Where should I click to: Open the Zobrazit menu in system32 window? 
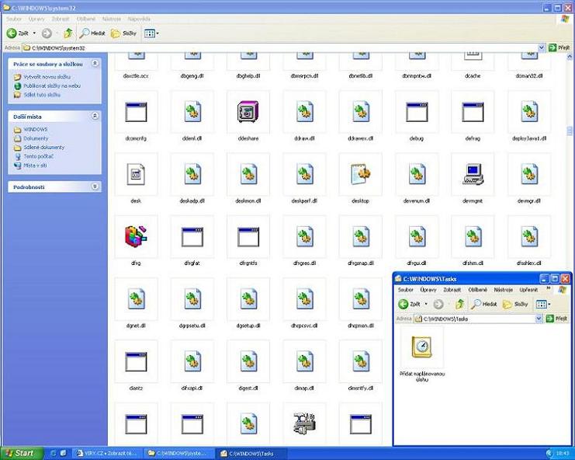pos(61,19)
